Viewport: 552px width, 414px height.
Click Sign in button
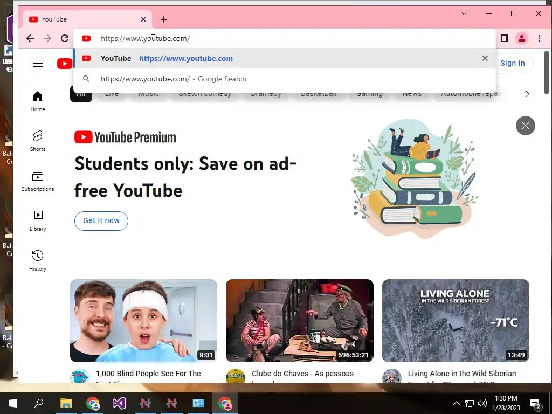click(x=513, y=64)
